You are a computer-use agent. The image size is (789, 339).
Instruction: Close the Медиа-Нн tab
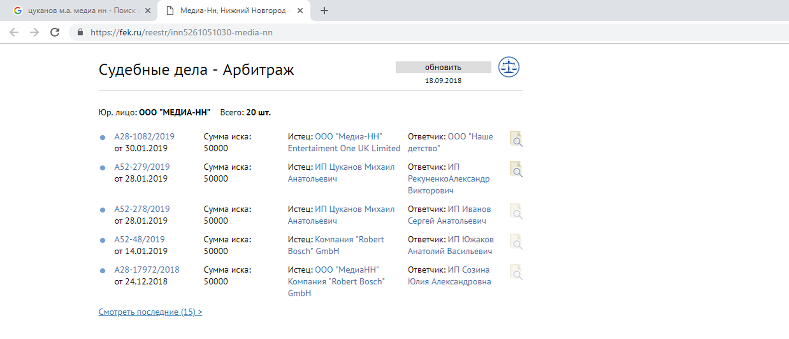point(300,11)
